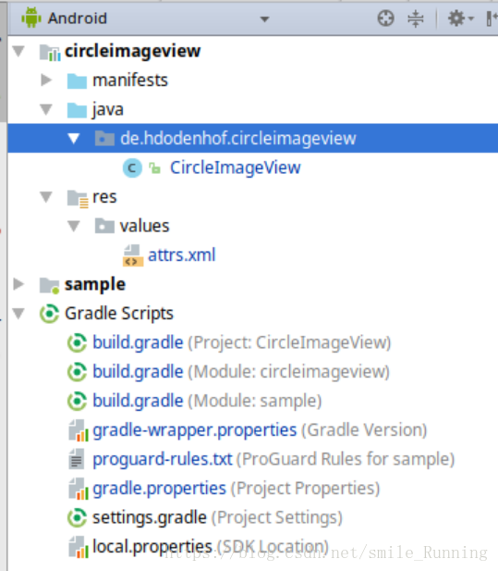Collapse the Gradle Scripts node
This screenshot has height=571, width=498.
pyautogui.click(x=18, y=314)
